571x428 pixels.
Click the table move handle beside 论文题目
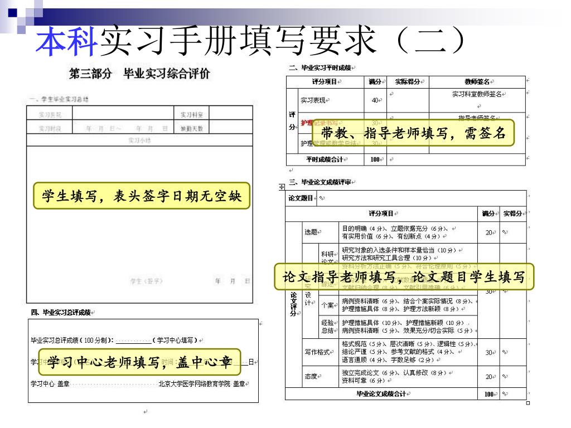coord(282,187)
